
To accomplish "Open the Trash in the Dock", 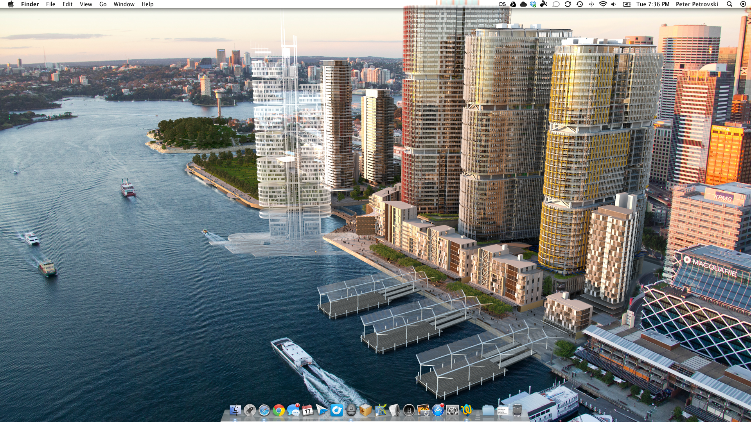I will (517, 410).
